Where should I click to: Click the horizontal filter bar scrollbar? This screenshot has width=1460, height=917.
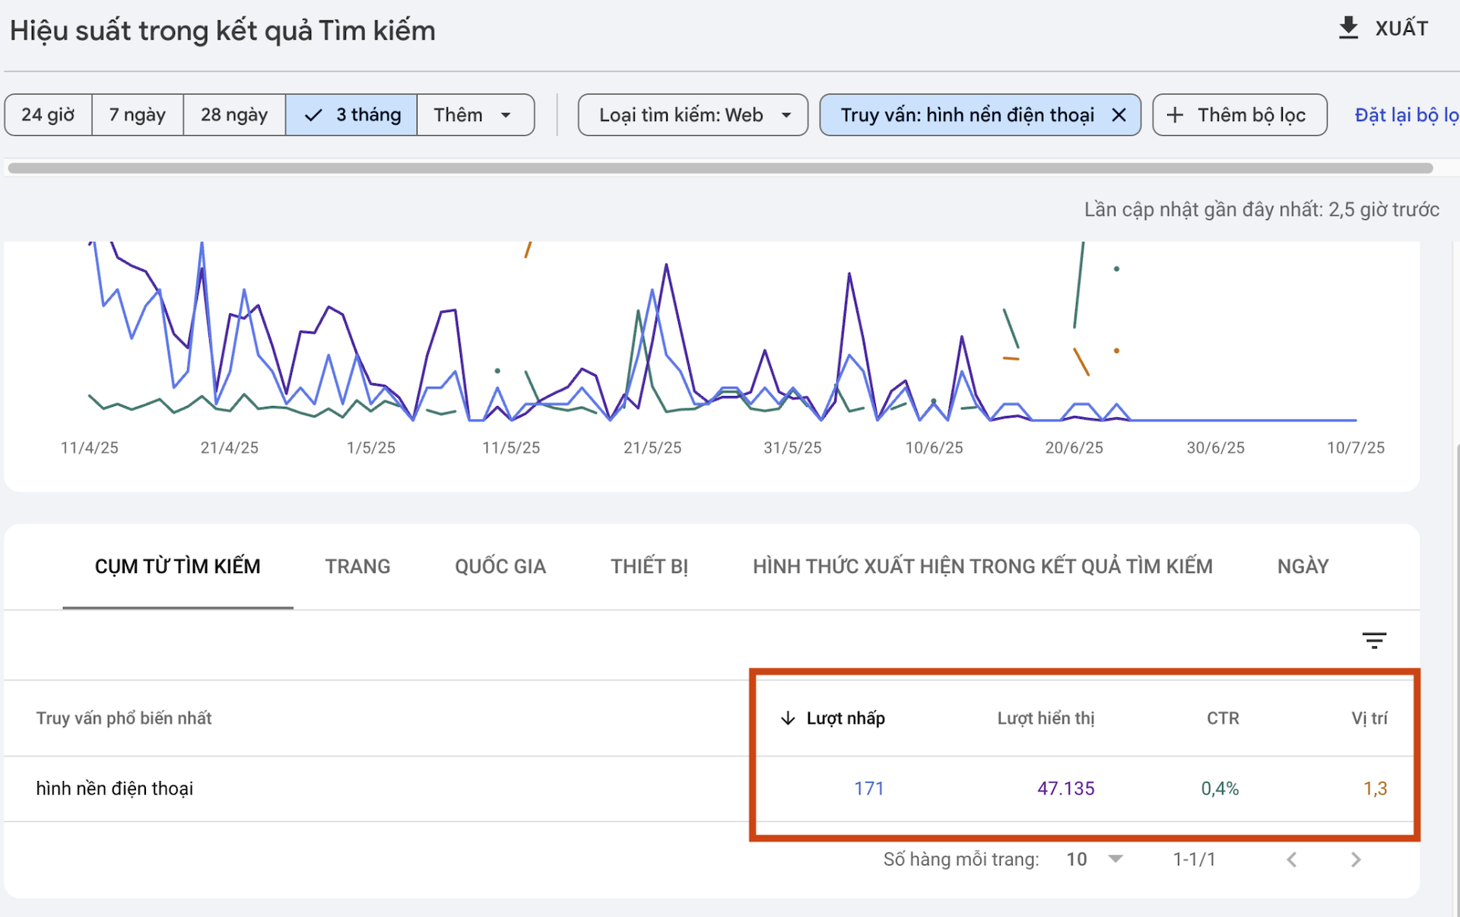coord(720,168)
